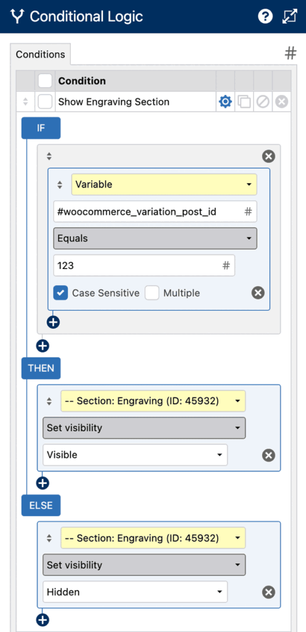Add a new IF group with the plus
The image size is (306, 632).
pyautogui.click(x=43, y=346)
